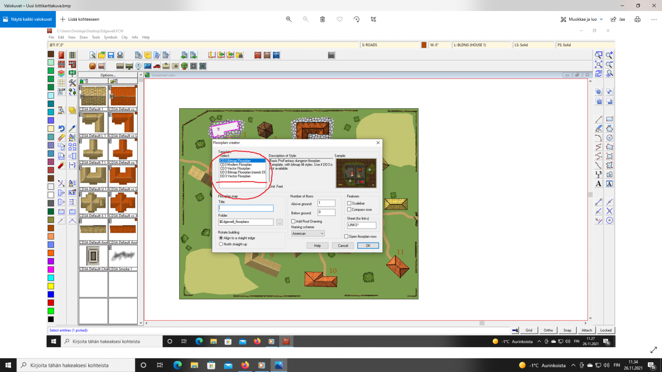The image size is (662, 372).
Task: Select Align to a straight edge radio
Action: (x=221, y=238)
